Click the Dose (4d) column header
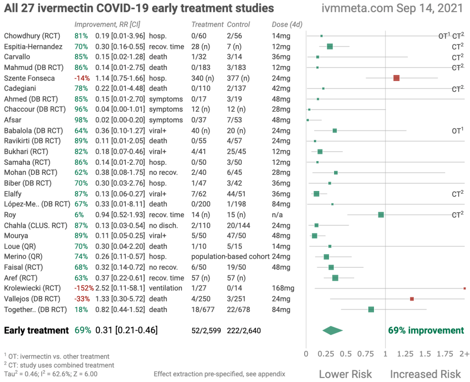Viewport: 470px width, 382px height. pyautogui.click(x=287, y=24)
